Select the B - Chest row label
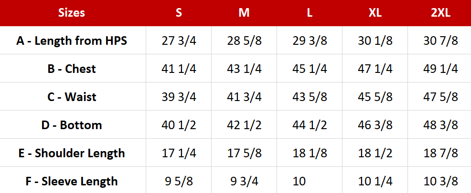Viewport: 471px width, 193px height. point(72,69)
